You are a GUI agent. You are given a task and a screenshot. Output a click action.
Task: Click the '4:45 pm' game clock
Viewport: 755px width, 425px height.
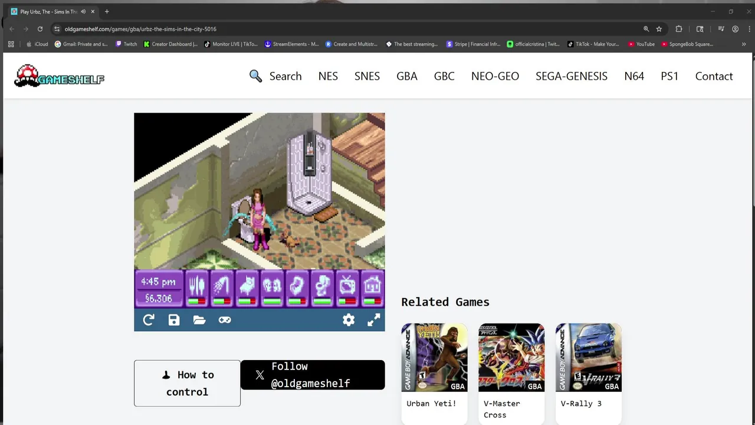[x=158, y=282]
